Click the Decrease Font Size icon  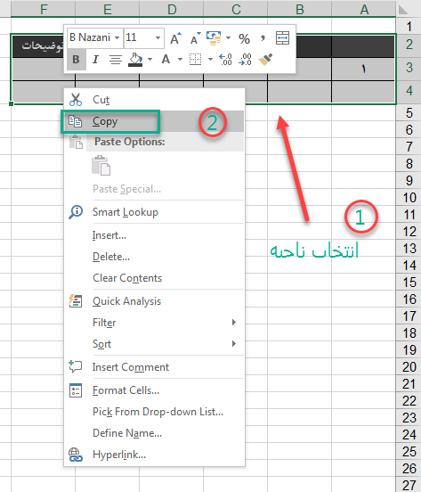click(x=196, y=38)
